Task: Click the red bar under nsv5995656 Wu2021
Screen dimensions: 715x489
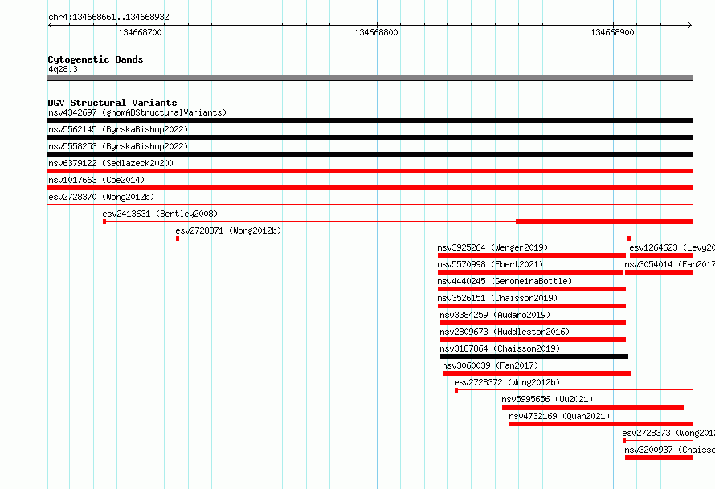Action: [x=593, y=407]
